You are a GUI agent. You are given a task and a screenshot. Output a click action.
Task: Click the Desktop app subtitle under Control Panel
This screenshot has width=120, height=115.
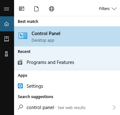[43, 40]
